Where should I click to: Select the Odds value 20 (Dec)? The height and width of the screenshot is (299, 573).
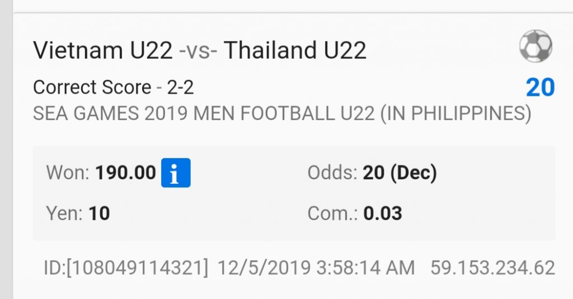point(400,172)
